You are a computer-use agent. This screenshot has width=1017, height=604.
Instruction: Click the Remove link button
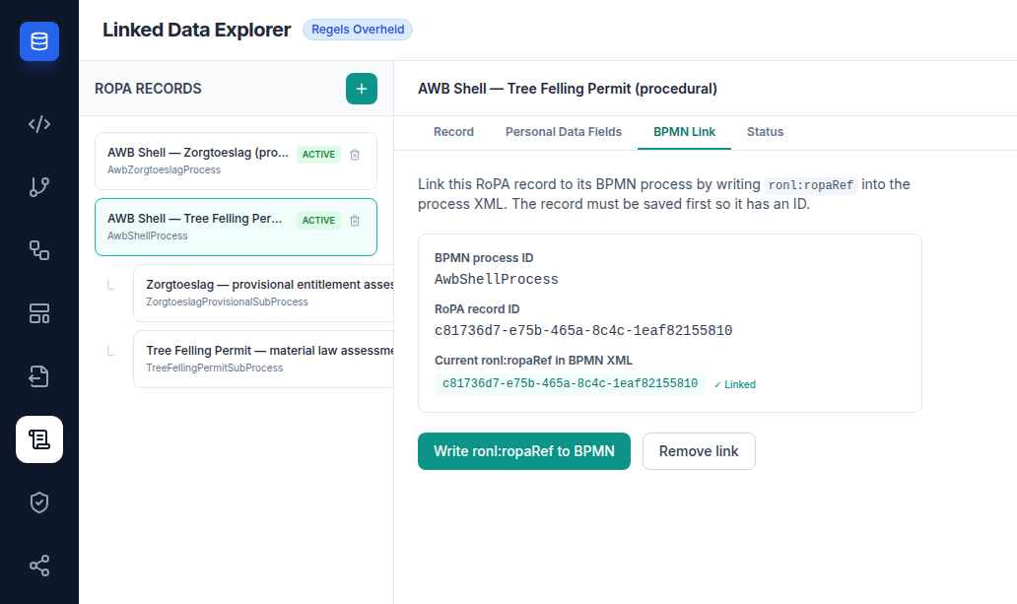(699, 451)
